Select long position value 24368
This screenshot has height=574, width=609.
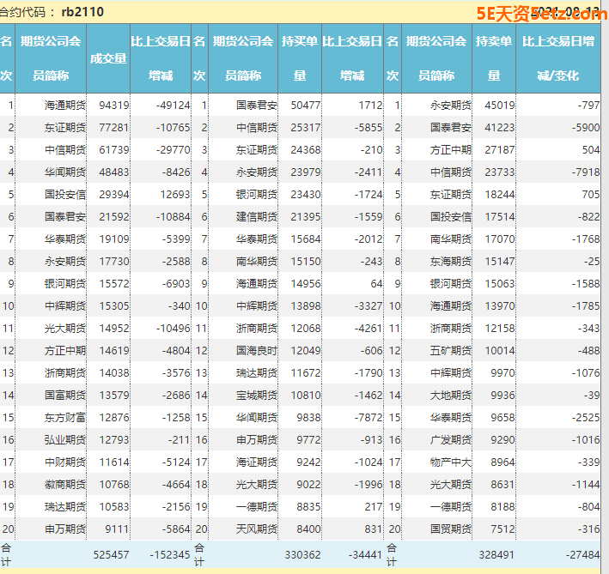tap(306, 149)
